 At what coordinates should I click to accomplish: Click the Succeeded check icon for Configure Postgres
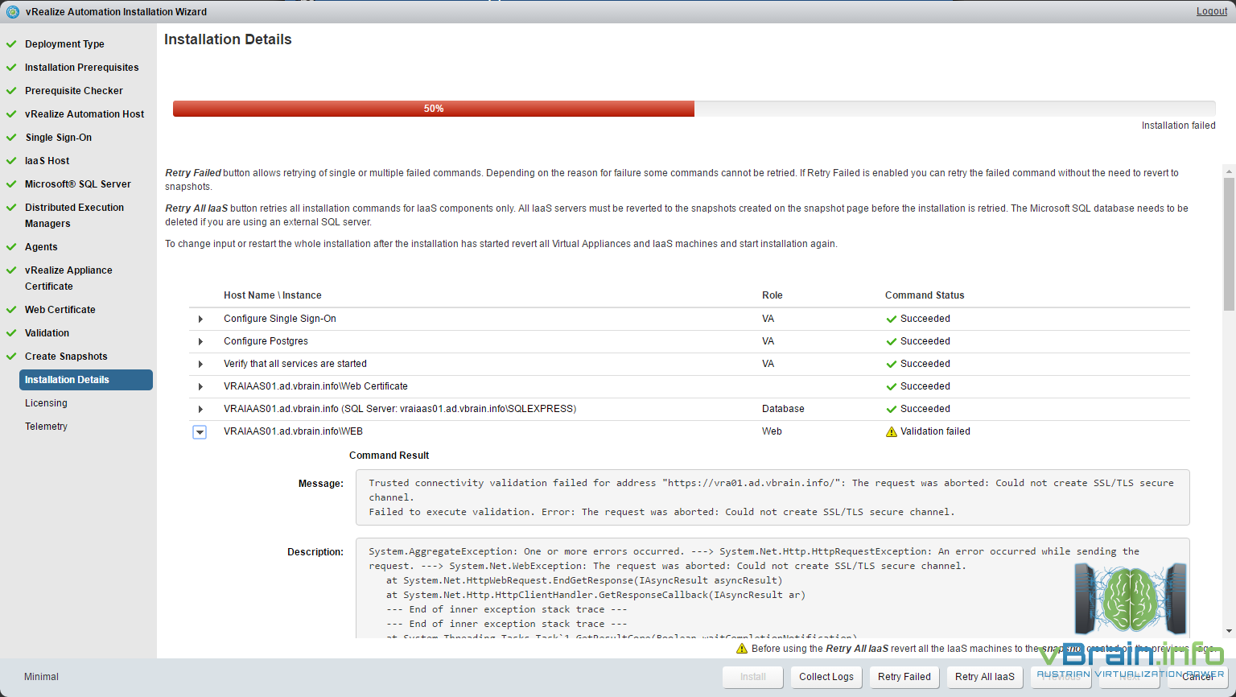[x=891, y=342]
